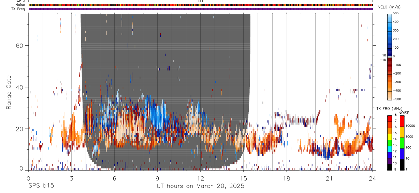This screenshot has height=193, width=419.
Task: Click the 'TX Freq' row label at top
Action: coord(18,9)
